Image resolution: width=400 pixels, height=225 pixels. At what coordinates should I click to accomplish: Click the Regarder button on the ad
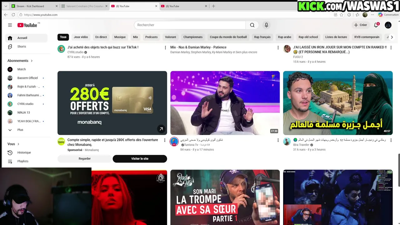pyautogui.click(x=84, y=159)
